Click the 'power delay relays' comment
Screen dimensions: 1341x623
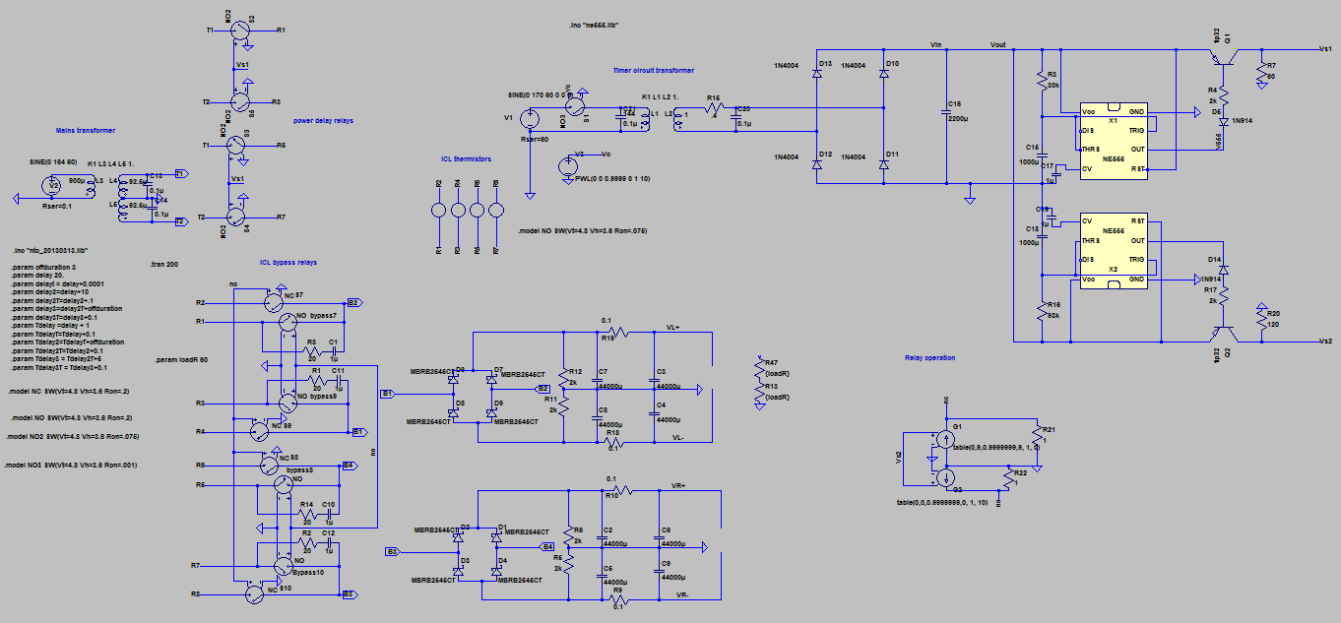(x=324, y=121)
